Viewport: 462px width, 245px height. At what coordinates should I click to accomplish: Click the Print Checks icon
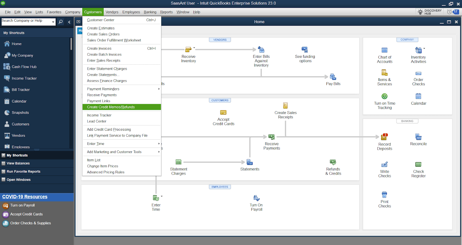click(x=384, y=194)
